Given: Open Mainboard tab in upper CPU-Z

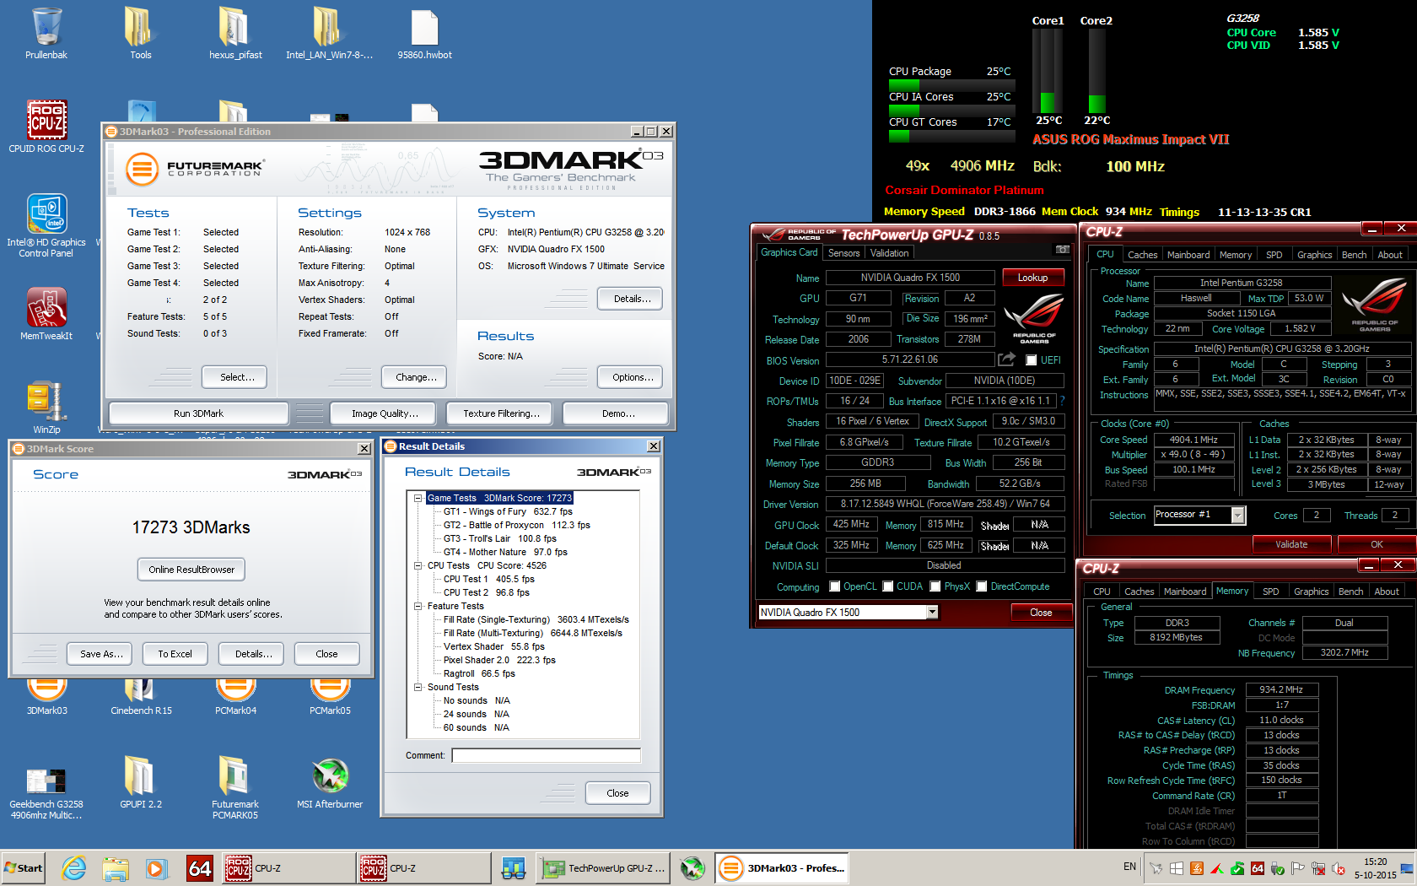Looking at the screenshot, I should coord(1188,255).
